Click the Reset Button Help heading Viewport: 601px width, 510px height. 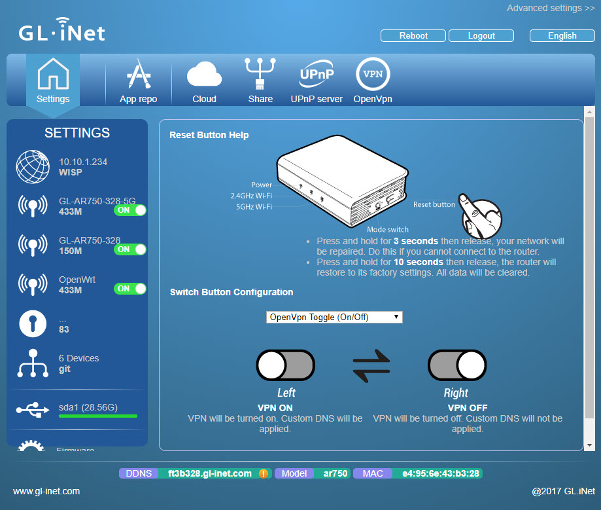209,135
